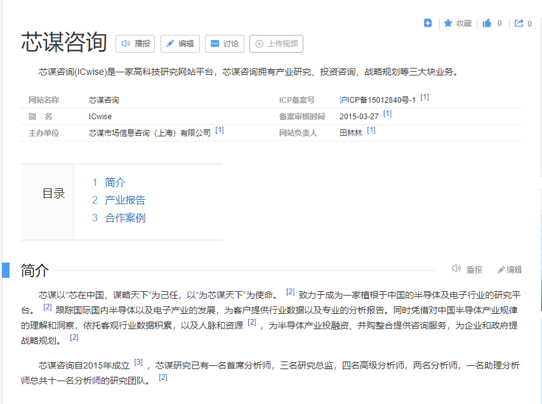The image size is (542, 404).
Task: Open reference [3] after 2015年成立
Action: click(x=138, y=362)
